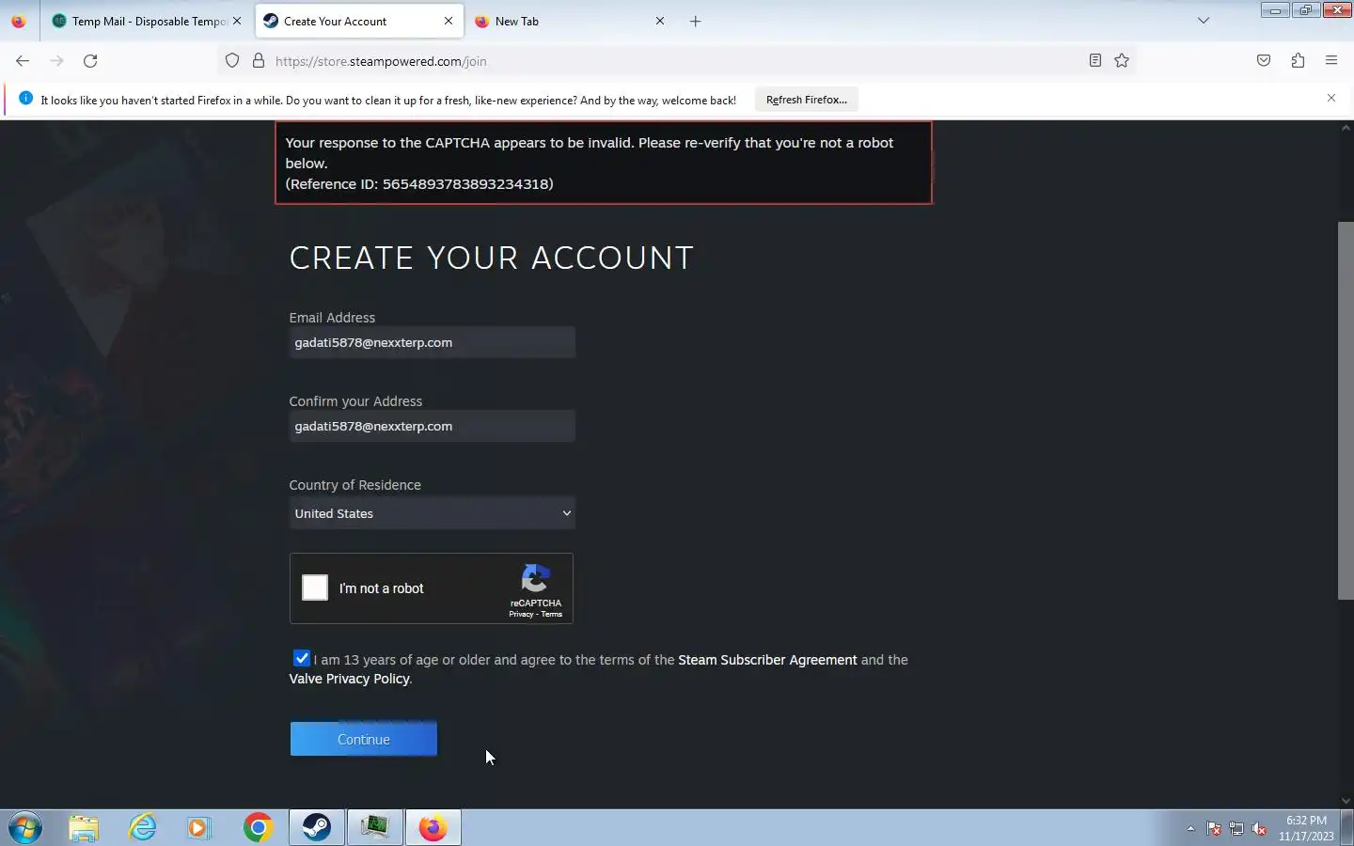This screenshot has height=846, width=1354.
Task: Open the Action Center flag tray icon
Action: coord(1214,829)
